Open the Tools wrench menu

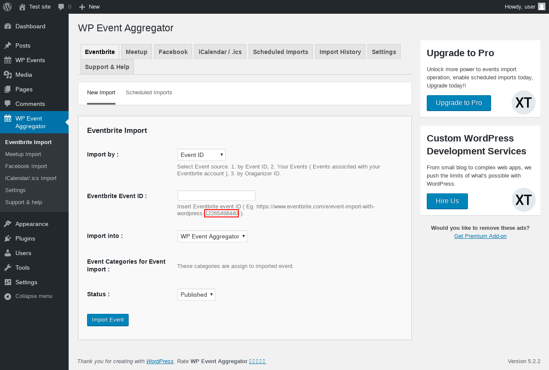(x=8, y=268)
